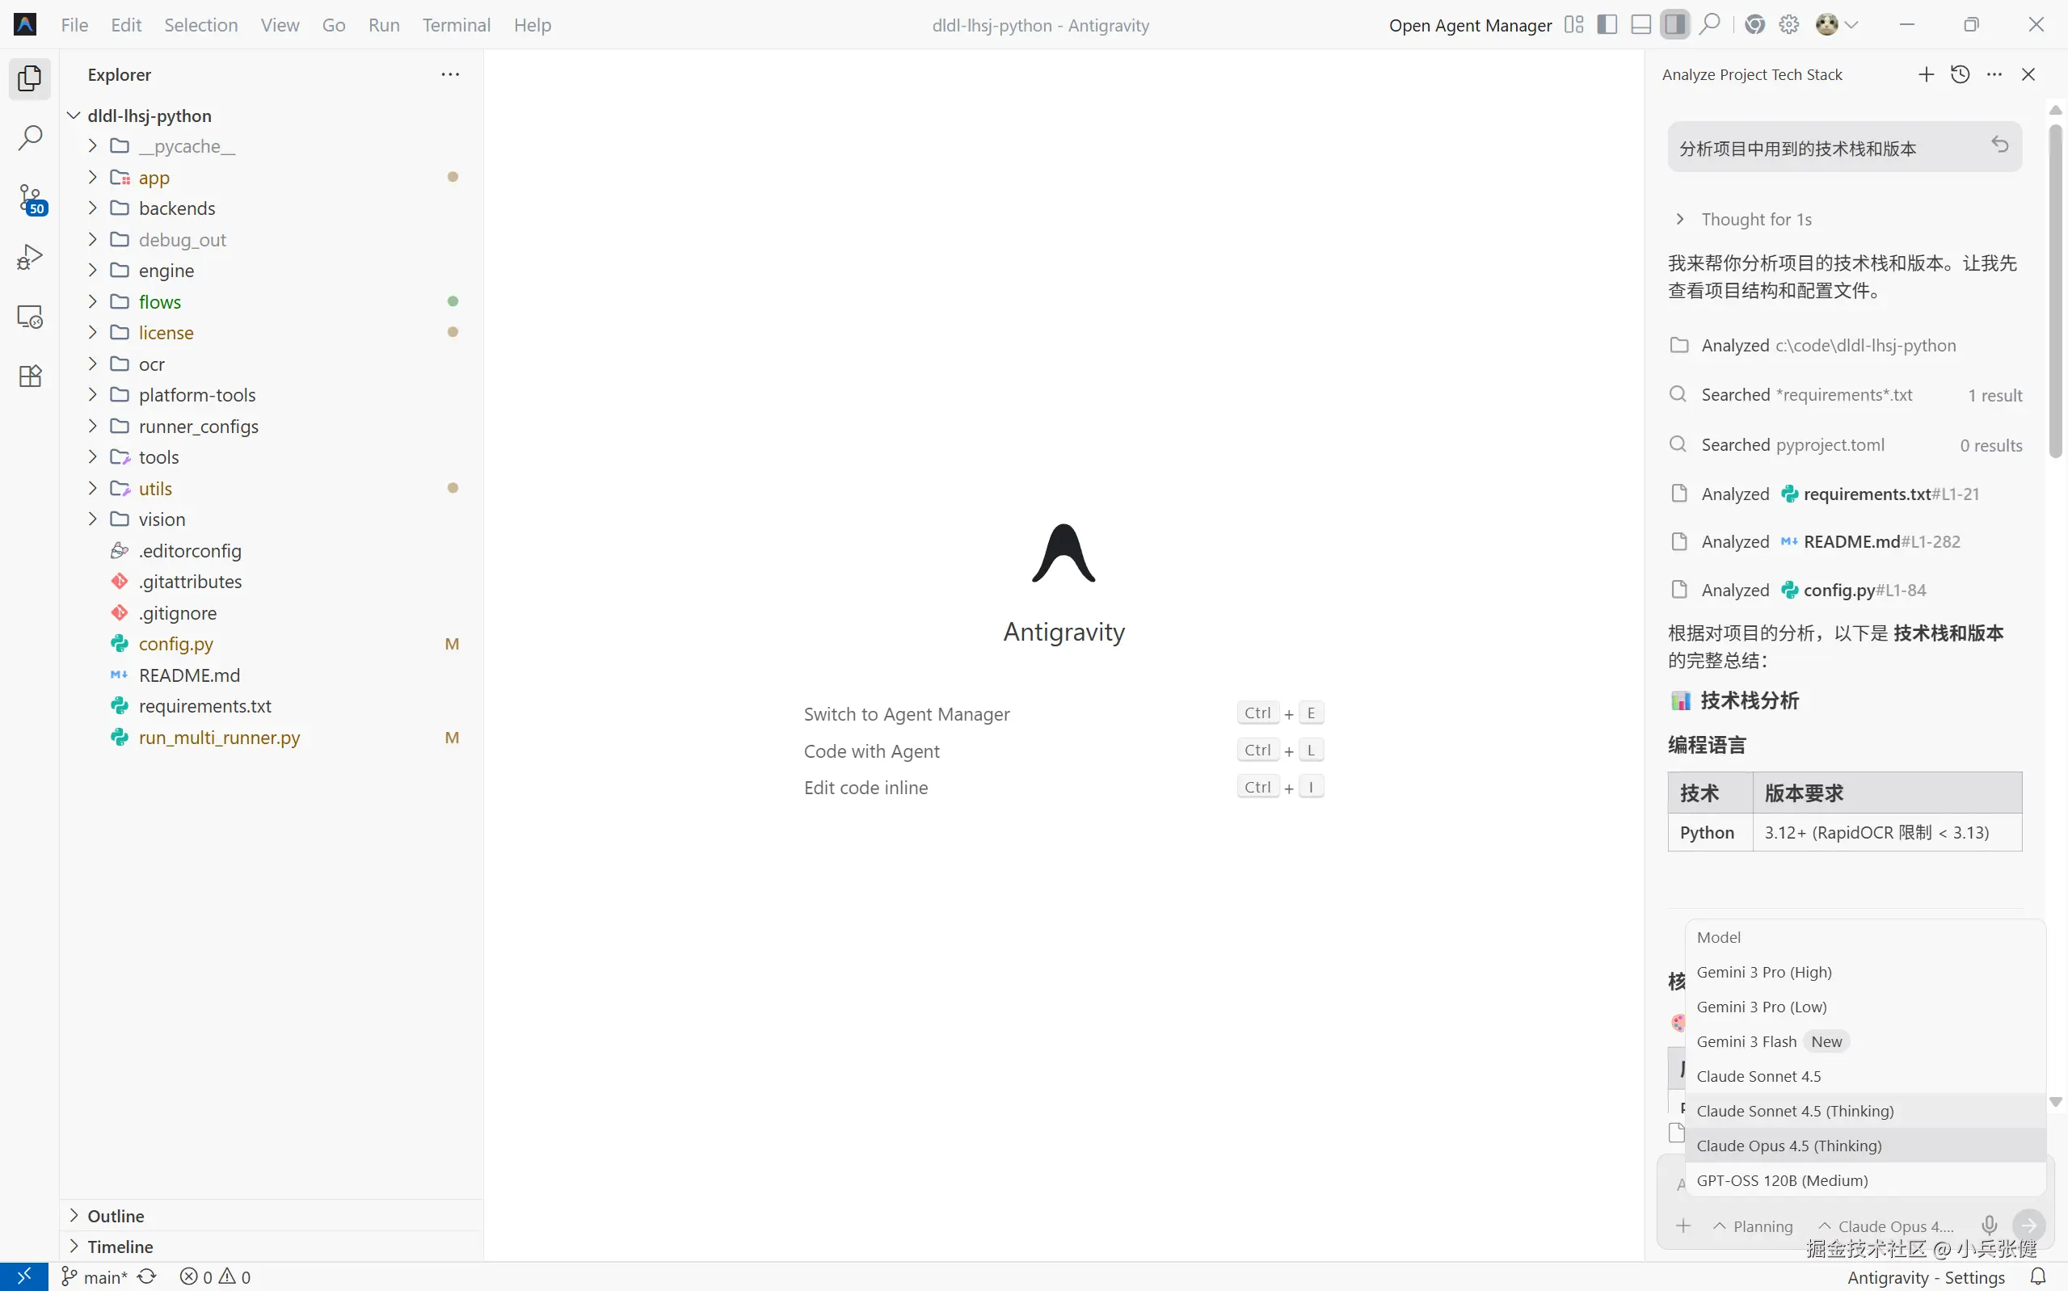Toggle the agent side panel
The image size is (2068, 1291).
click(1674, 25)
